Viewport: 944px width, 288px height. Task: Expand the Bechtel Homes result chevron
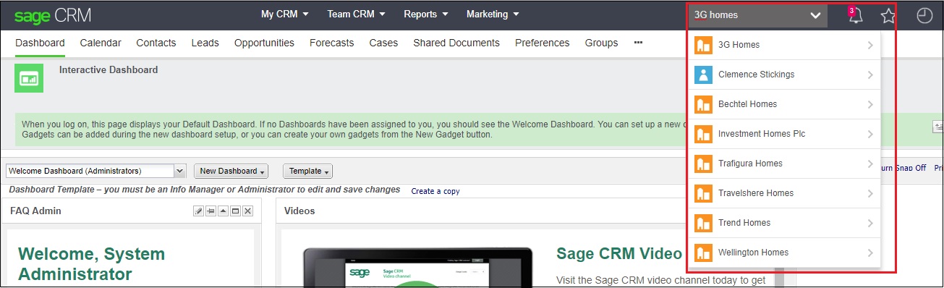pos(869,104)
